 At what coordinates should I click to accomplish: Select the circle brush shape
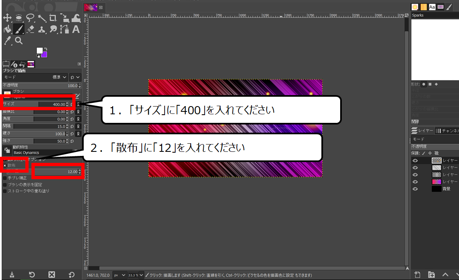click(x=423, y=84)
